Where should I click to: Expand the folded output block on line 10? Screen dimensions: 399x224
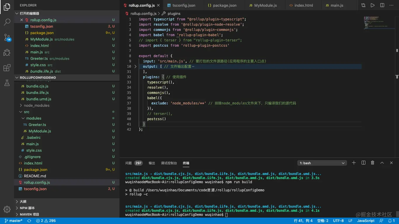[x=135, y=66]
